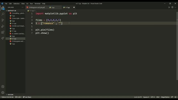The width and height of the screenshot is (178, 100).
Task: Click the VS Code logo in title bar
Action: (x=2, y=4)
